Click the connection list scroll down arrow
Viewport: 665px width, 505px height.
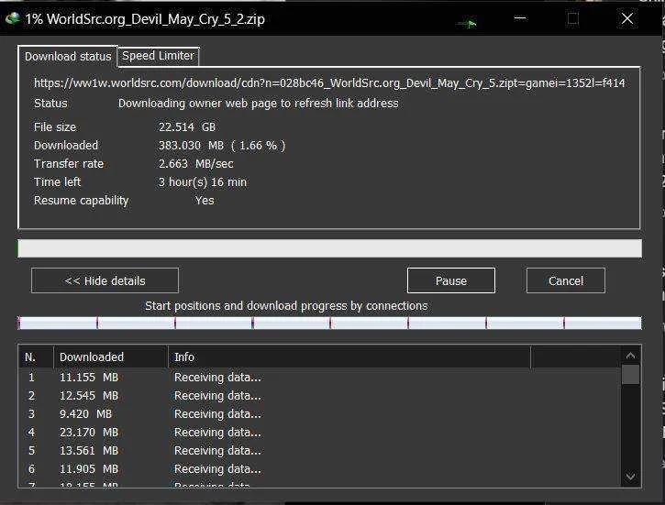click(631, 477)
